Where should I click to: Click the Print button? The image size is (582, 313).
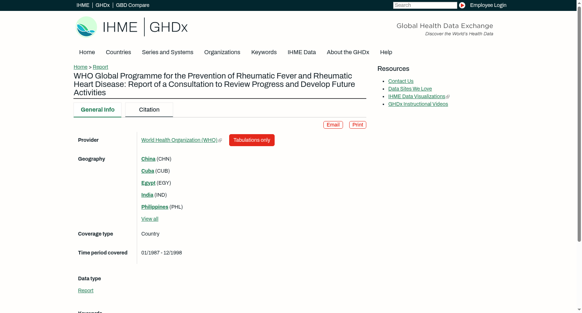pos(358,125)
